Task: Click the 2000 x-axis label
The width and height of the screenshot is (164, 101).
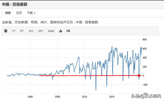Action: coord(30,97)
